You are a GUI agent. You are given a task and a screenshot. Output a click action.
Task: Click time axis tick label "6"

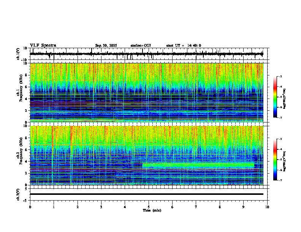coord(173,207)
